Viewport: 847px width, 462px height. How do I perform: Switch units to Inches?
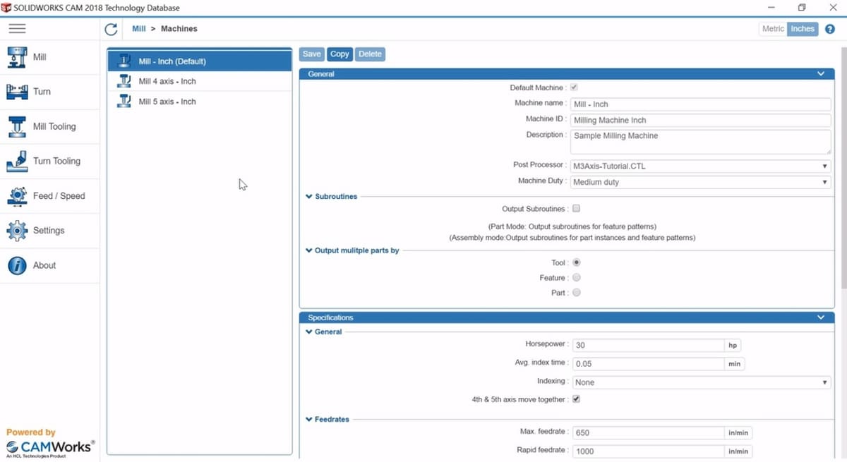[803, 29]
